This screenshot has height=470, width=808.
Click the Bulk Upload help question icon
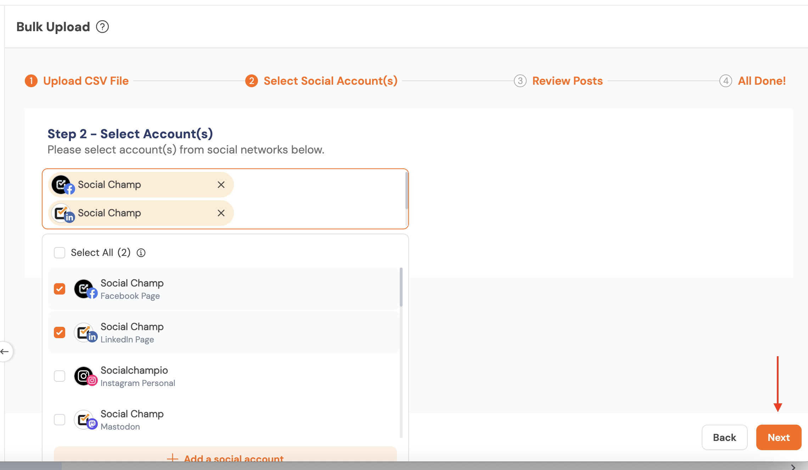[102, 27]
